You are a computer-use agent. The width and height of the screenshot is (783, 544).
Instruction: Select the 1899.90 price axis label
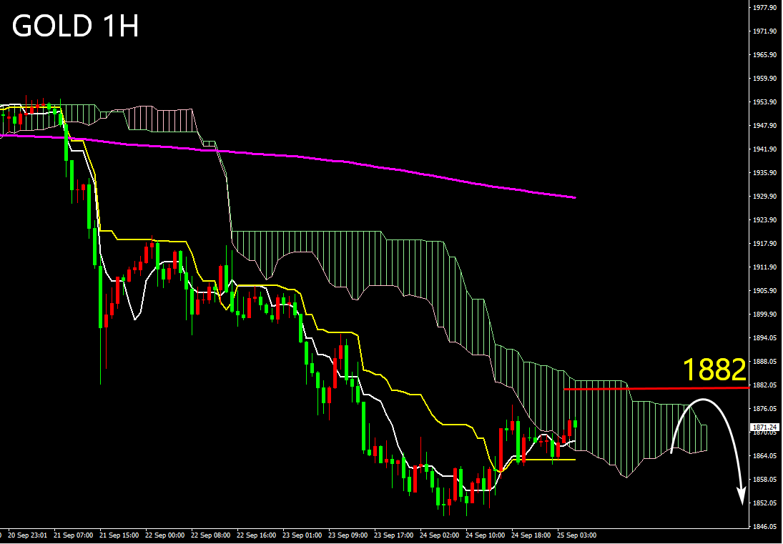(x=764, y=315)
